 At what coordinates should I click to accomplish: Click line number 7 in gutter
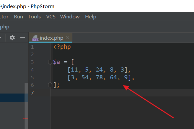pyautogui.click(x=32, y=93)
